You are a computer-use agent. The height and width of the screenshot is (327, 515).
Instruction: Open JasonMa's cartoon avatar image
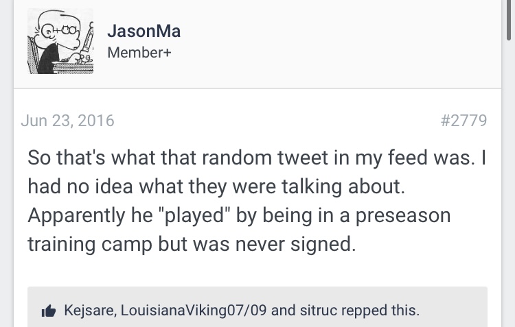(60, 41)
